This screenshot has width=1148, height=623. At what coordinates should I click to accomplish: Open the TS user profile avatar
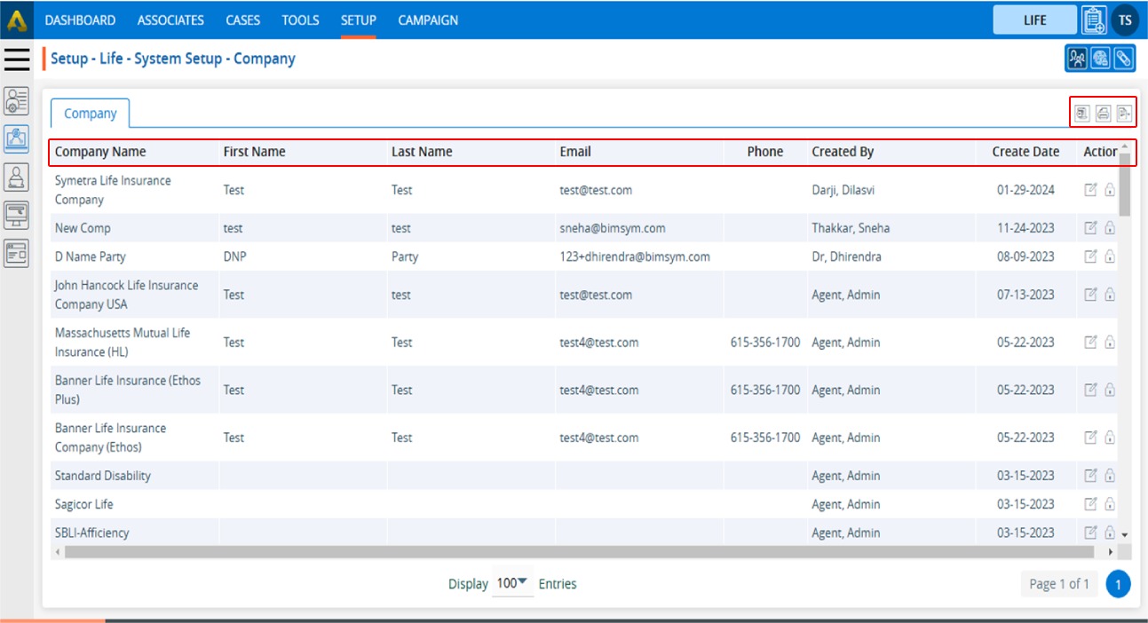click(x=1125, y=20)
